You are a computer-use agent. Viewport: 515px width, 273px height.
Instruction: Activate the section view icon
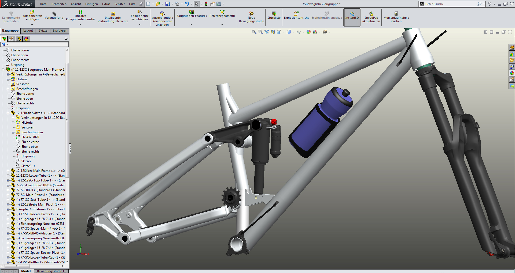pos(273,32)
